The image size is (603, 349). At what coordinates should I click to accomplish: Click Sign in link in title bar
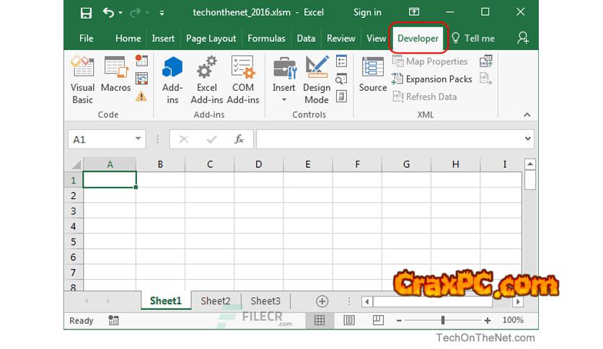point(367,12)
